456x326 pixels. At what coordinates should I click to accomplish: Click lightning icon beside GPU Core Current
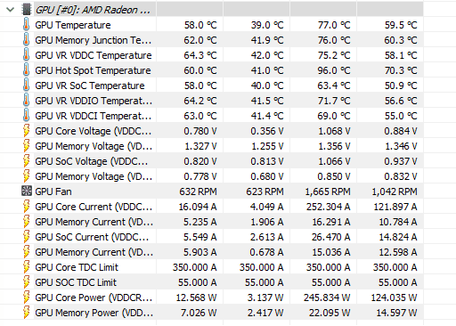[x=27, y=207]
